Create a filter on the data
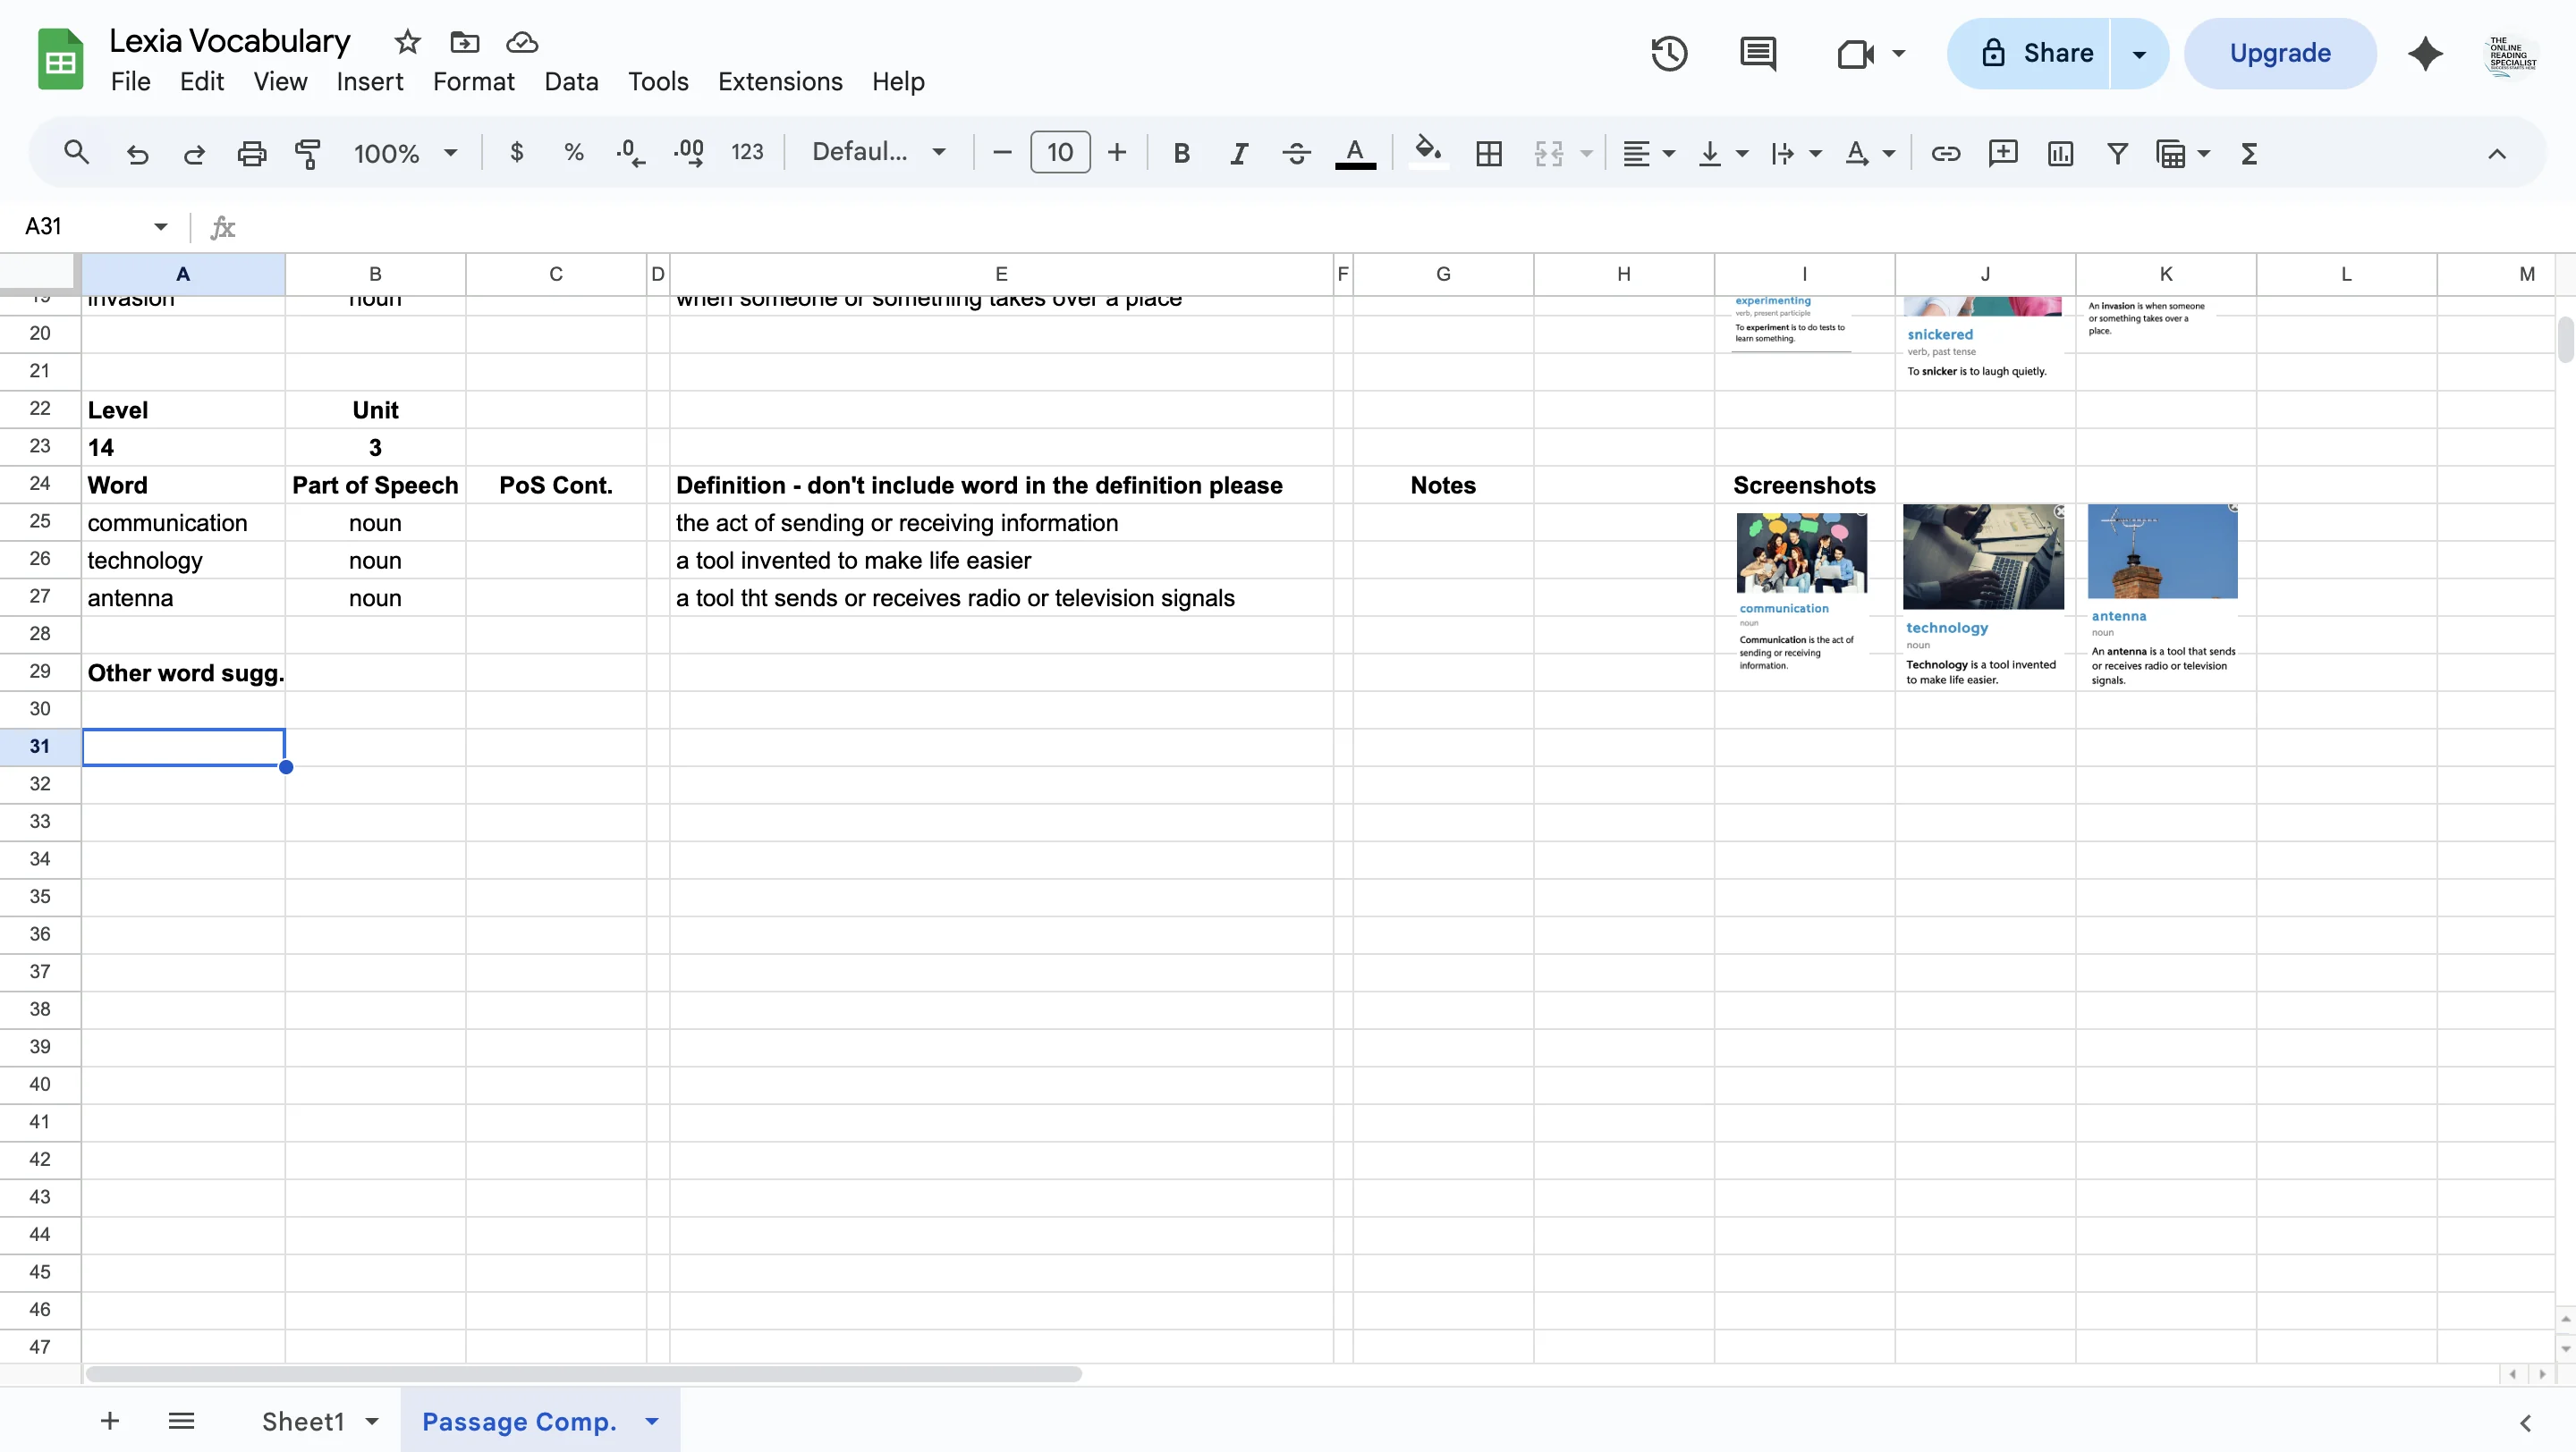The width and height of the screenshot is (2576, 1452). click(x=2116, y=152)
